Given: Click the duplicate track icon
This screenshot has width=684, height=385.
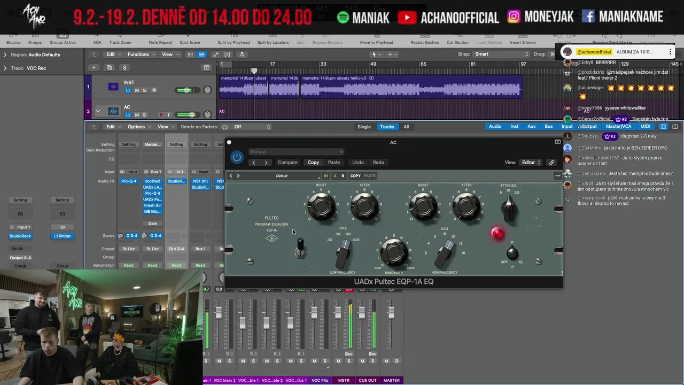Looking at the screenshot, I should [x=110, y=67].
